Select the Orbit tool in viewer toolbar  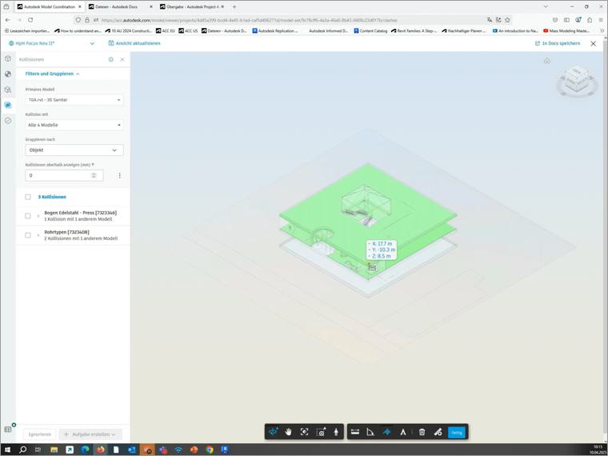273,432
